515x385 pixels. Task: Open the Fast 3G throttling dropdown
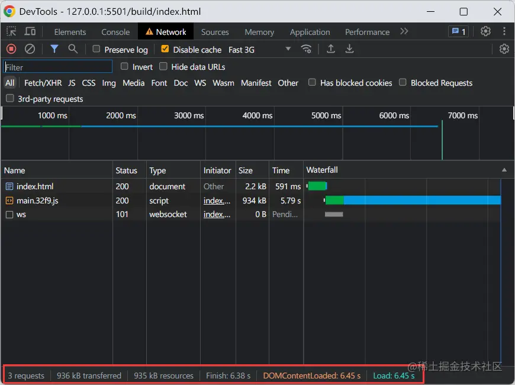259,50
